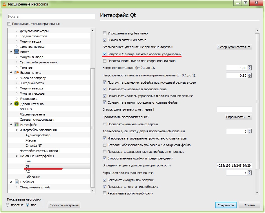Image resolution: width=265 pixels, height=213 pixels.
Task: Click the Сбросить настройки button
Action: (64, 205)
